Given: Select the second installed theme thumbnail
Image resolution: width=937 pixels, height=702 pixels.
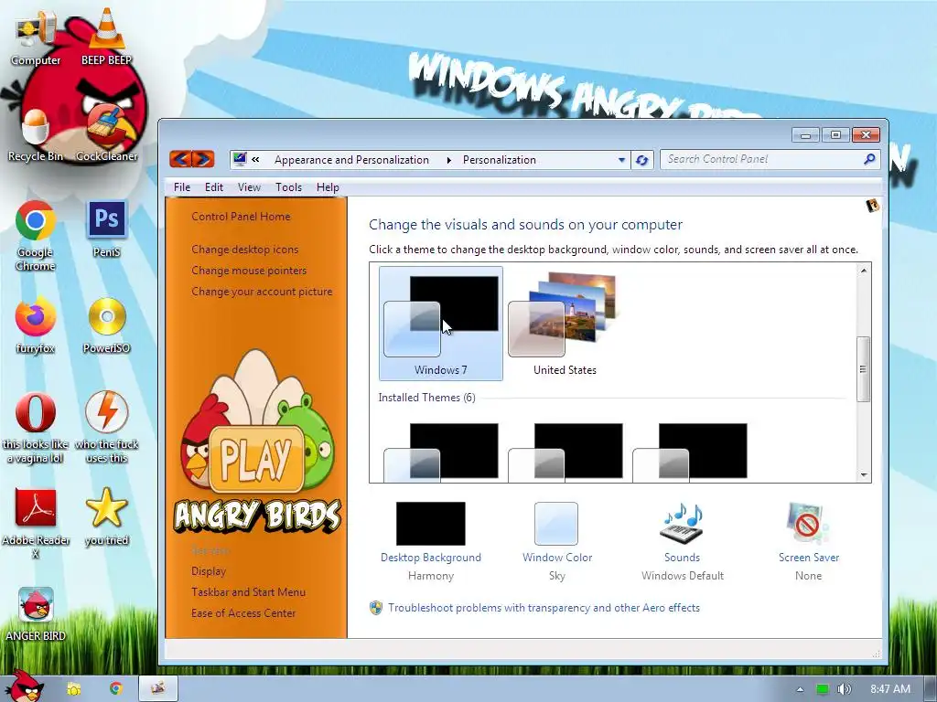Looking at the screenshot, I should point(565,452).
